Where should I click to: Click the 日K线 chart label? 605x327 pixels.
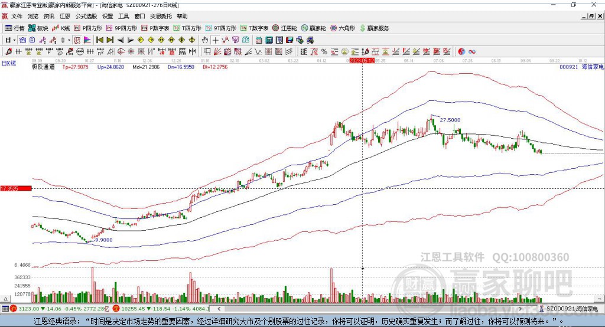click(x=8, y=63)
